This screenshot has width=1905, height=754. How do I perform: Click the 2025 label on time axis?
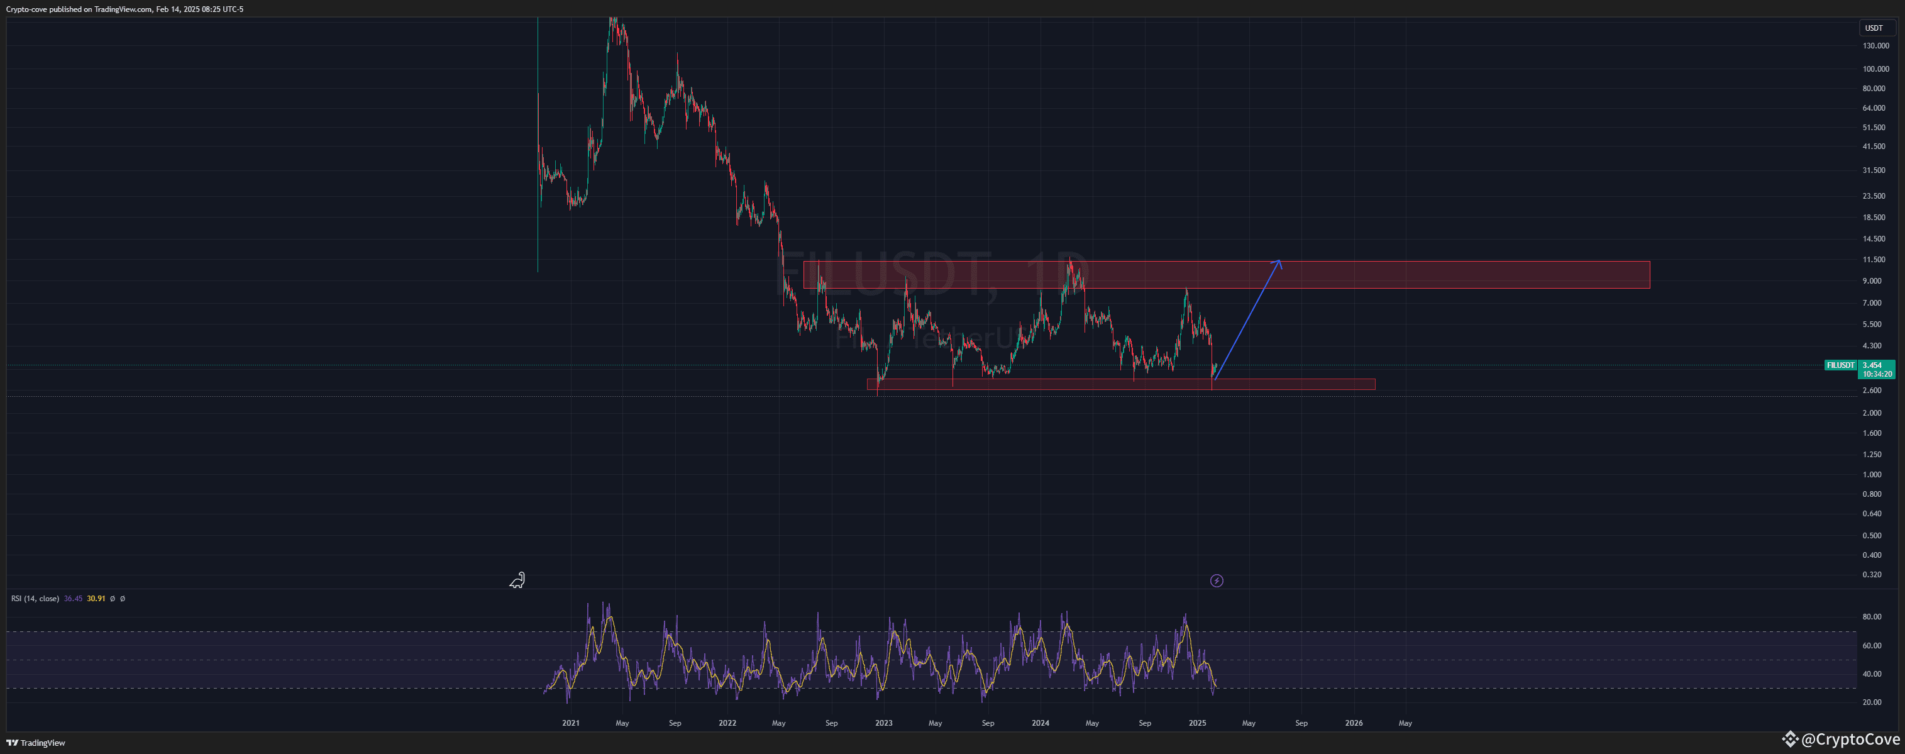tap(1197, 723)
